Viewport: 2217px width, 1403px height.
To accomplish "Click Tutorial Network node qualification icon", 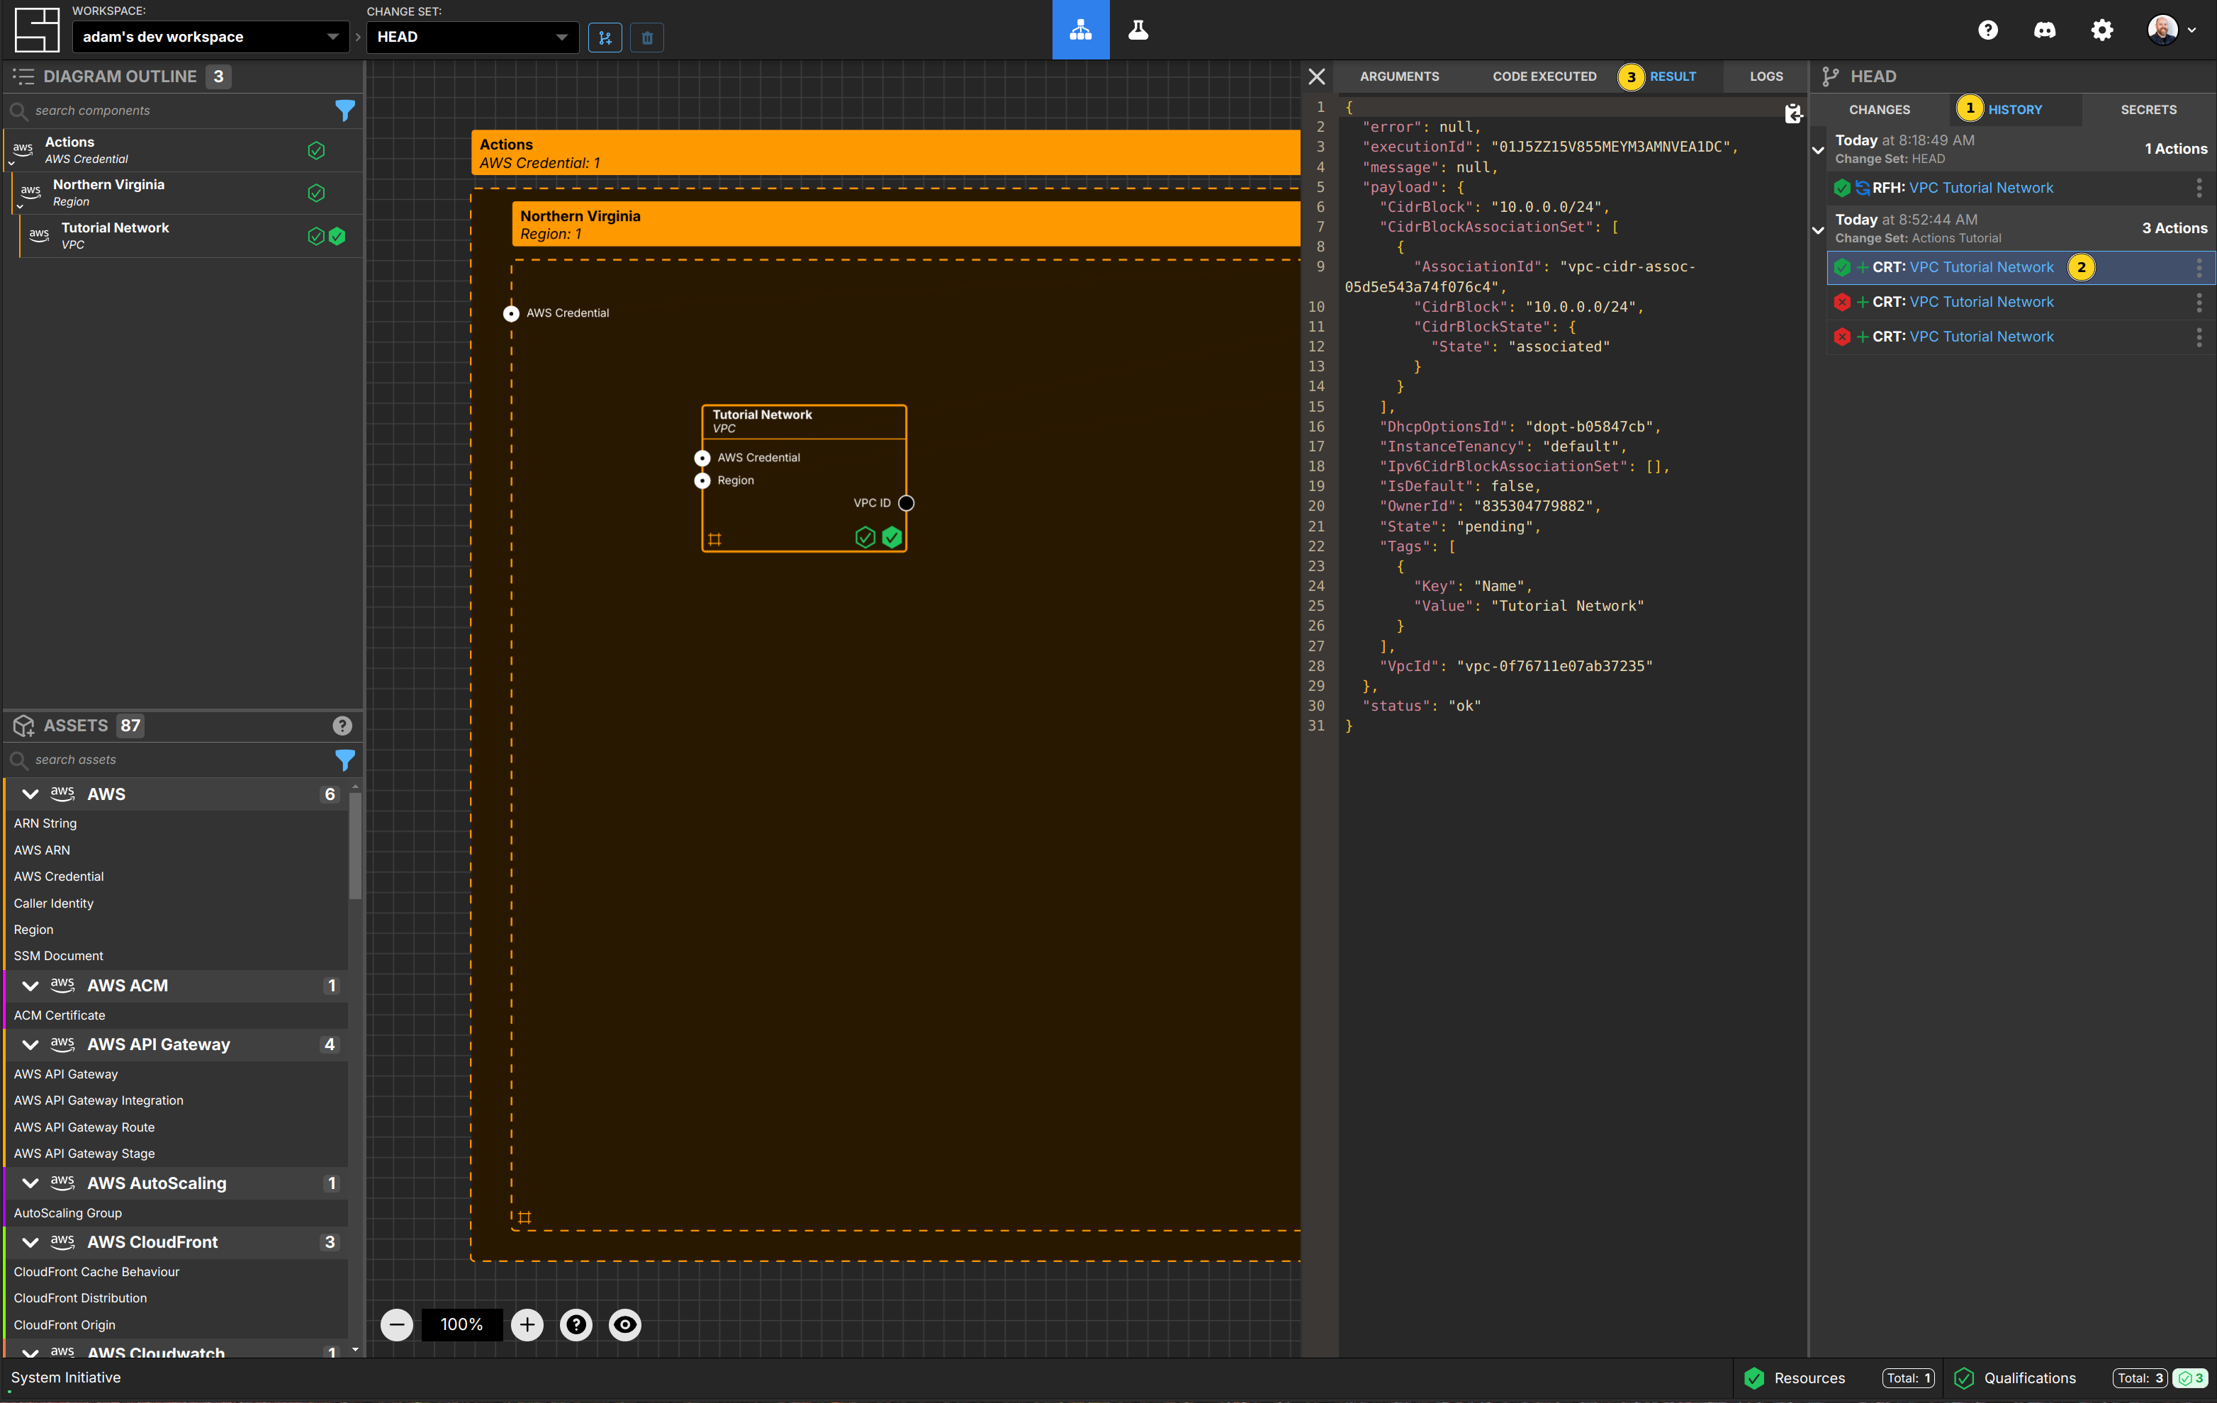I will (x=865, y=538).
